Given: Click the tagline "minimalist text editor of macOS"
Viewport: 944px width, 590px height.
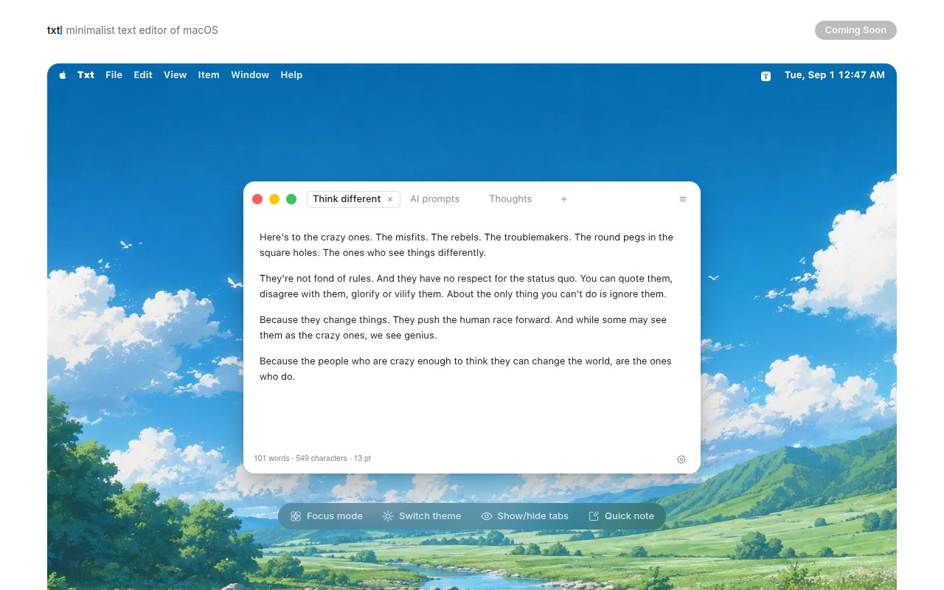Looking at the screenshot, I should [142, 30].
